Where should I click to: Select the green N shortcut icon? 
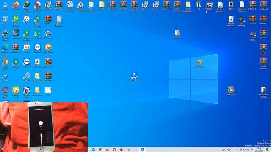coord(16,21)
